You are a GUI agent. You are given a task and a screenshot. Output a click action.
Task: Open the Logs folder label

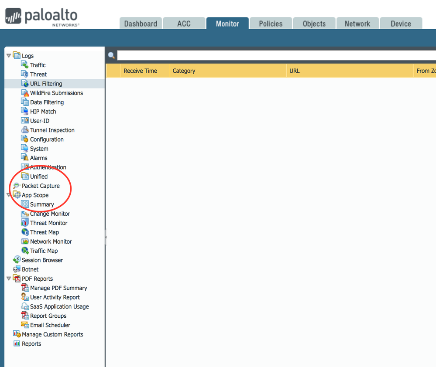pyautogui.click(x=28, y=56)
